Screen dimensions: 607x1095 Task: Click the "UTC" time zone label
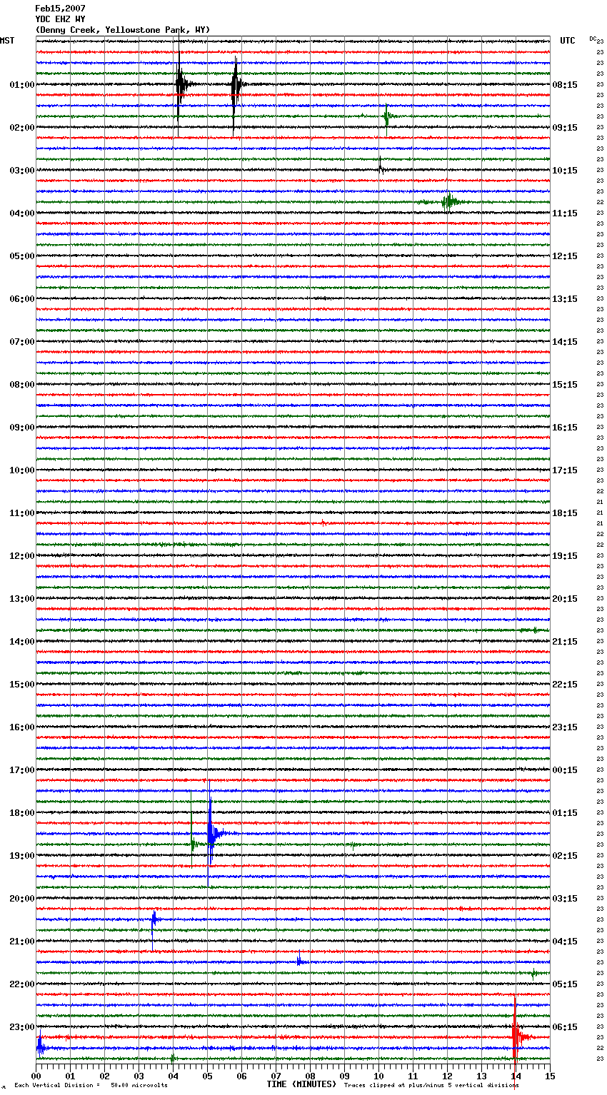click(x=568, y=41)
